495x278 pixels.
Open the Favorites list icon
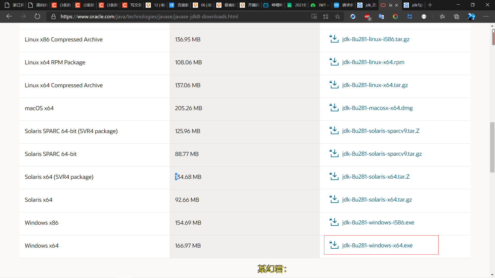442,16
